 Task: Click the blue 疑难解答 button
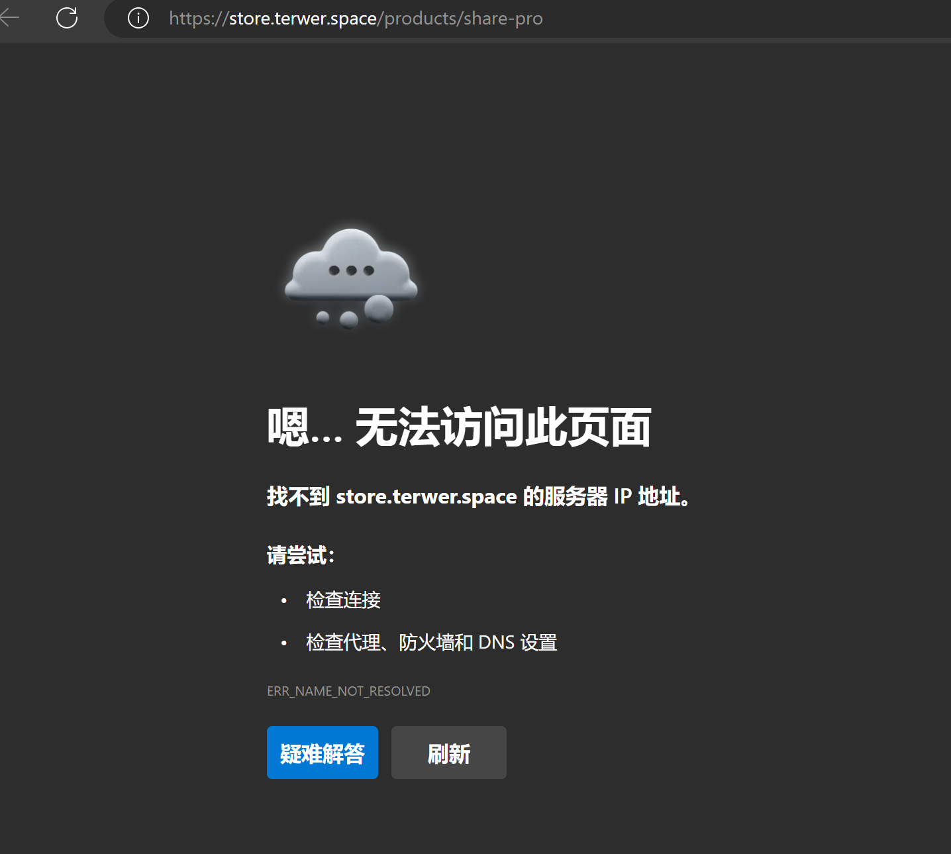[x=323, y=753]
